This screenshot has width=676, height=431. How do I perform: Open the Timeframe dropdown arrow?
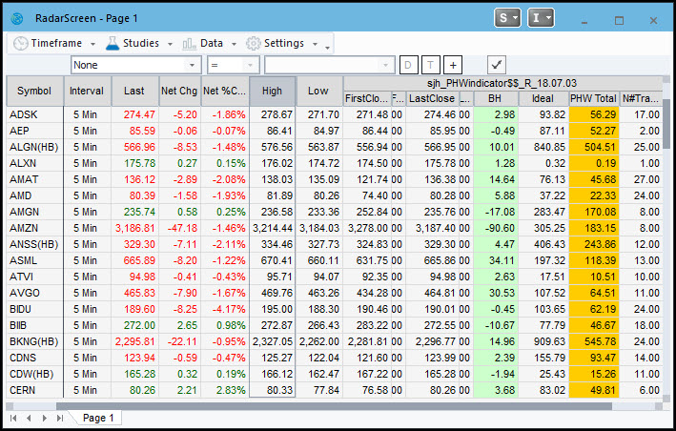pos(92,44)
